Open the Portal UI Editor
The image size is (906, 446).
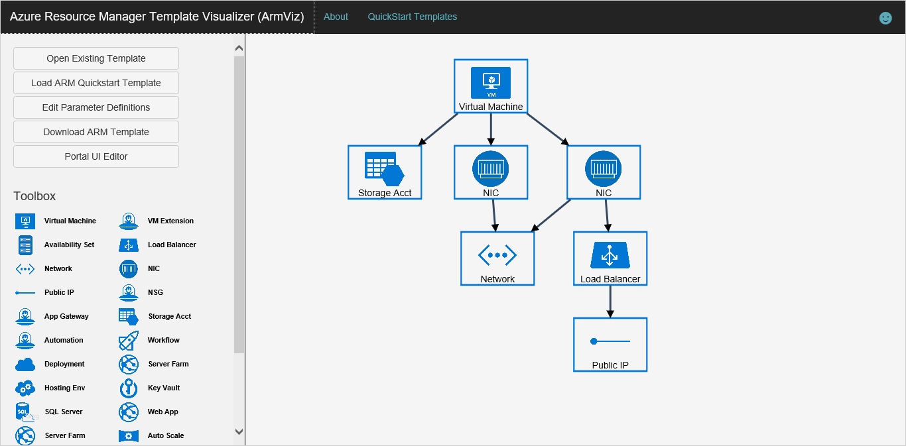tap(96, 156)
